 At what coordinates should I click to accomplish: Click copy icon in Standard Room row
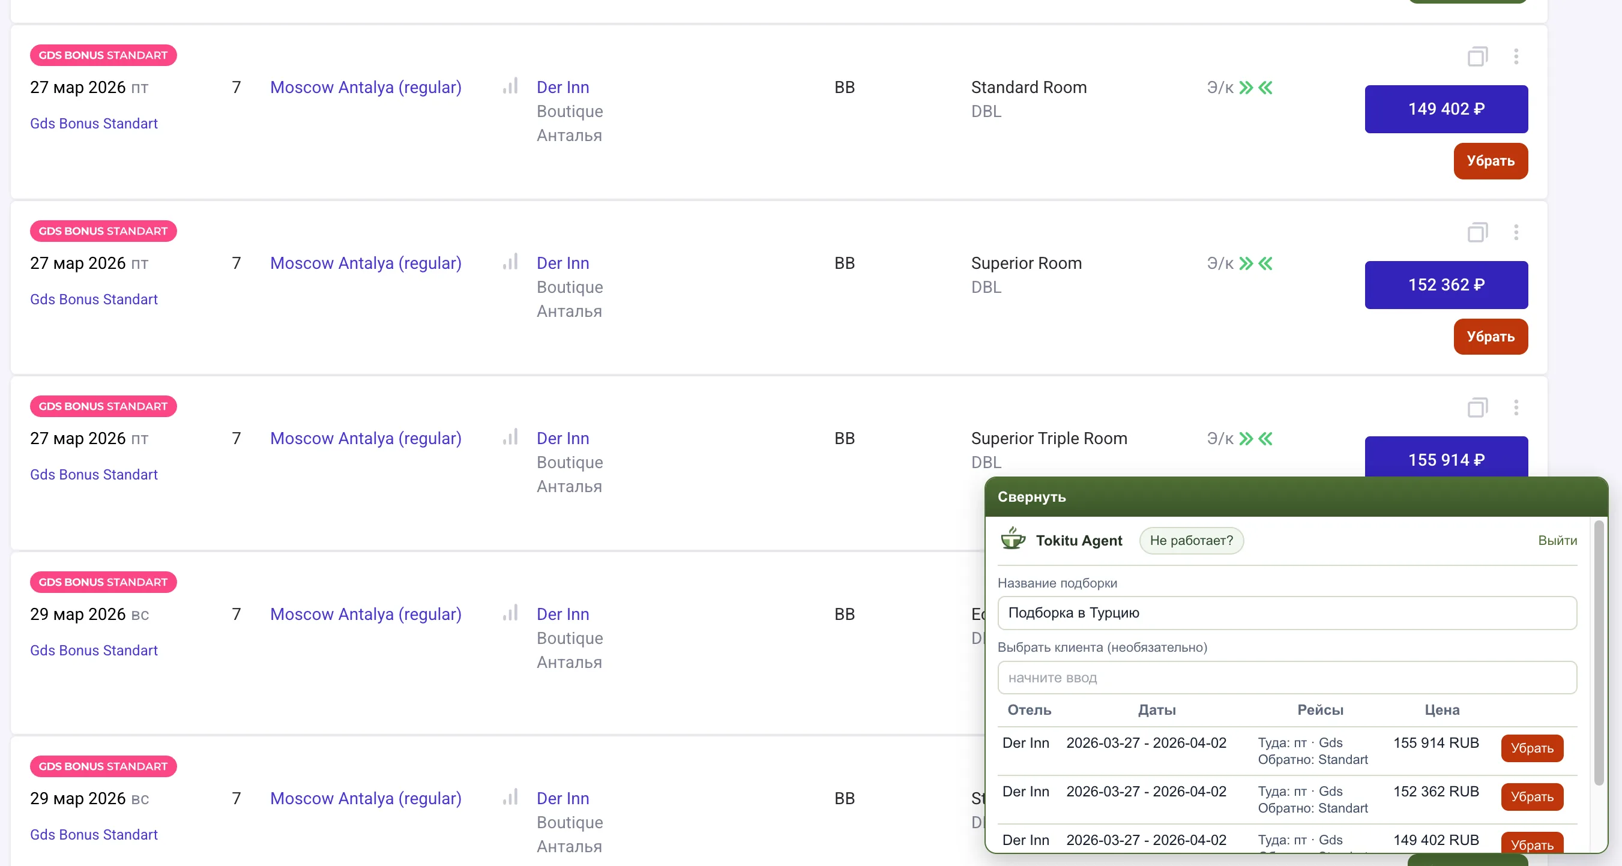[x=1477, y=56]
